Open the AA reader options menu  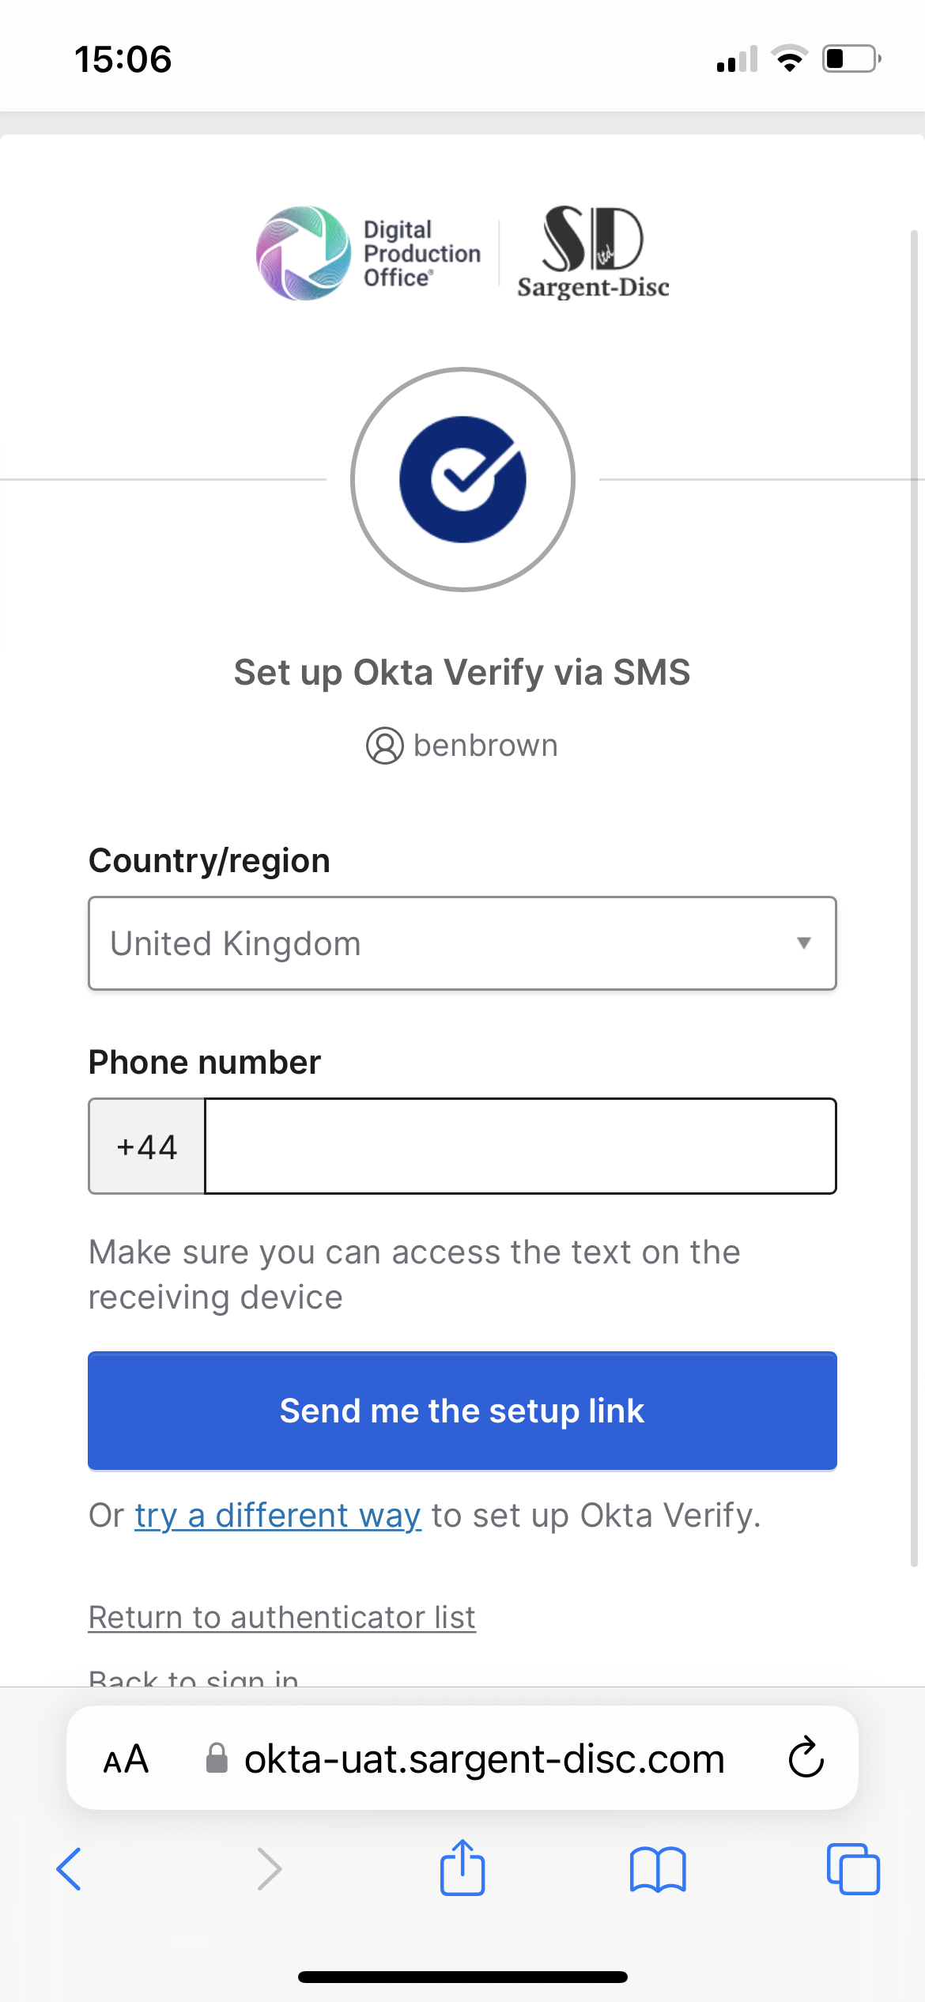click(126, 1759)
